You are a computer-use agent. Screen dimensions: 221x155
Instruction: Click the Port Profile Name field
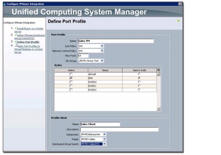coord(116,41)
